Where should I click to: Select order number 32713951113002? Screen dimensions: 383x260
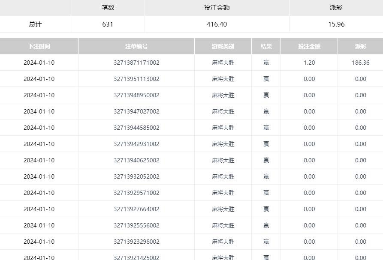click(x=136, y=79)
